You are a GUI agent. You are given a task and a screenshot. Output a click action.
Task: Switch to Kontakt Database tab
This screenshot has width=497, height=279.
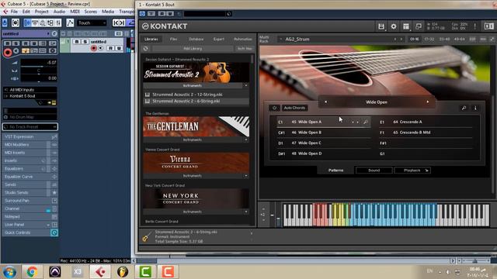coord(196,40)
